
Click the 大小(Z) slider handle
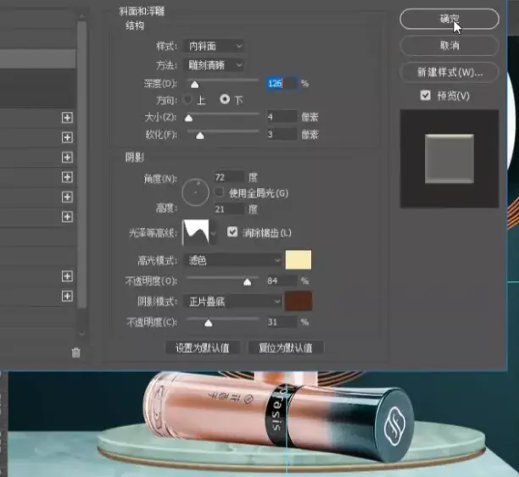(188, 118)
